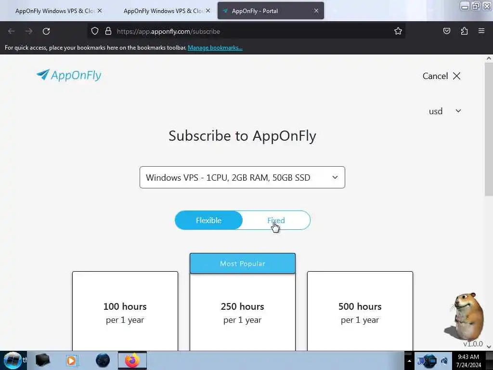Click scrollbar down arrow
493x370 pixels.
coord(489,346)
